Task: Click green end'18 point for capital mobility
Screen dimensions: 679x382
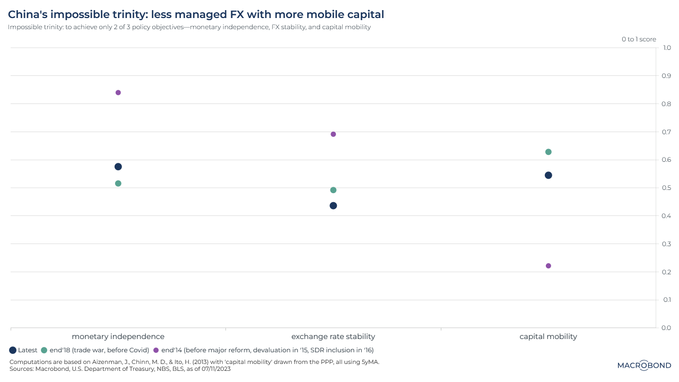Action: click(x=549, y=152)
